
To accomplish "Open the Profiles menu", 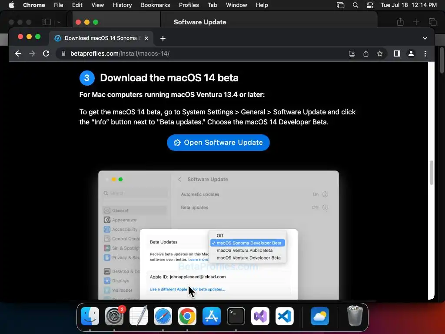I will [189, 5].
